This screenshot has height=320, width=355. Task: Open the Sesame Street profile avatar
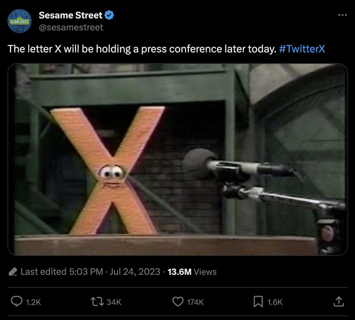tap(19, 21)
